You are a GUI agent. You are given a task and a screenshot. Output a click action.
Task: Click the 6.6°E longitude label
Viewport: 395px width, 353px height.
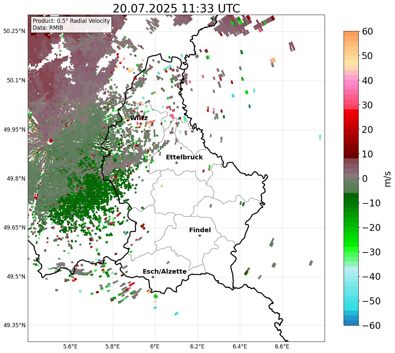[282, 346]
